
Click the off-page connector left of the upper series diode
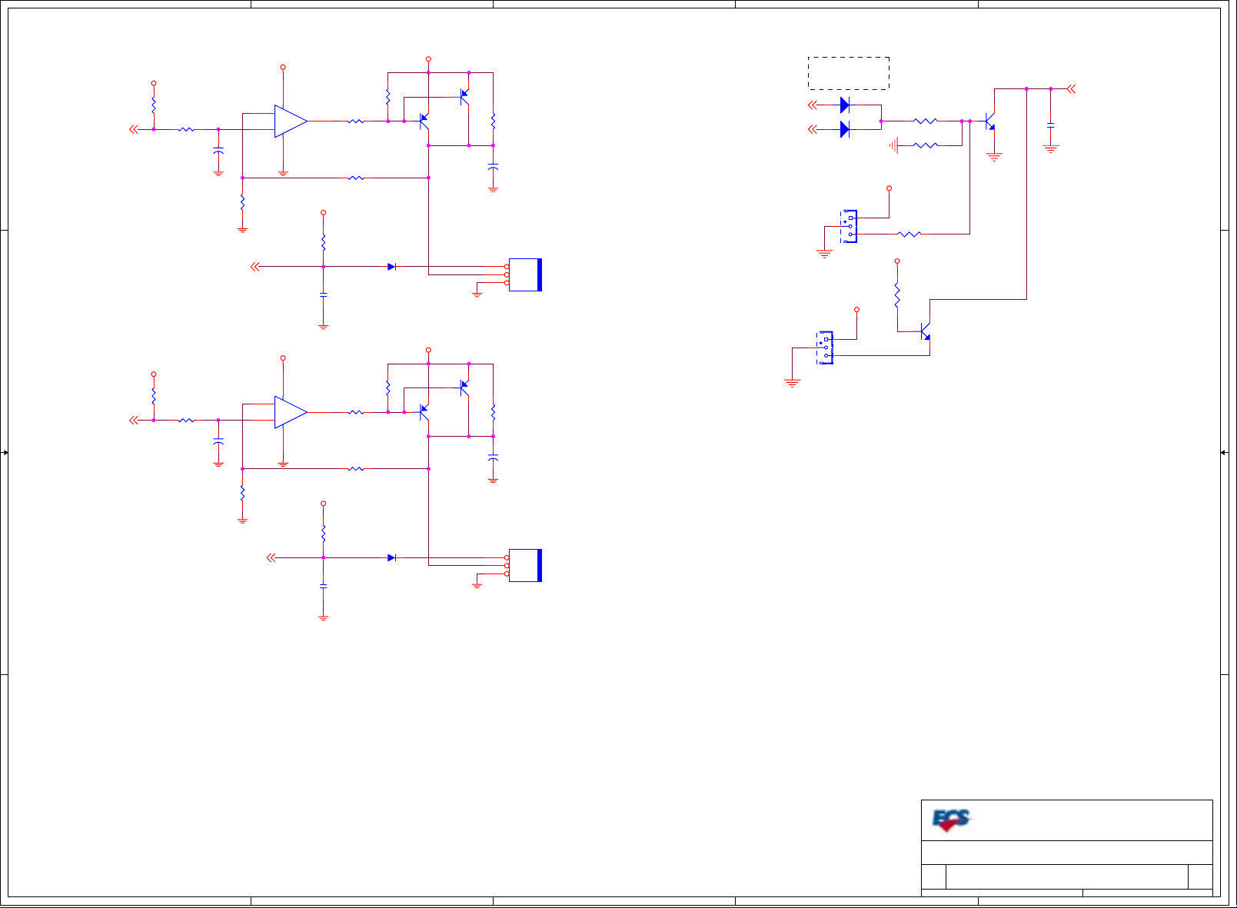(255, 267)
